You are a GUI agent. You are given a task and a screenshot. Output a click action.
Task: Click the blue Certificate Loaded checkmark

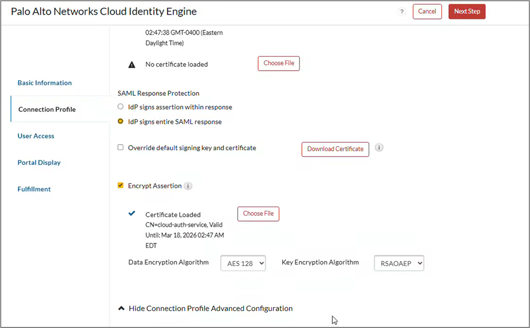point(132,213)
